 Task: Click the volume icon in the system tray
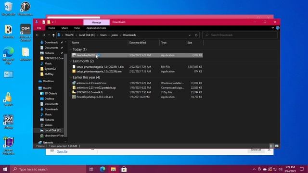coord(281,169)
